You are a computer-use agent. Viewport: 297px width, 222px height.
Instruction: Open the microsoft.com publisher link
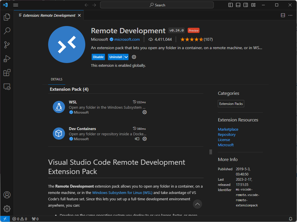point(127,39)
